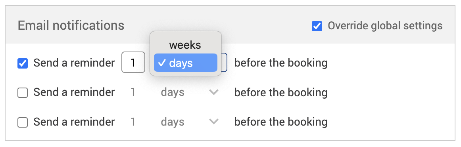Click the chevron arrow in the second reminder row
Viewport: 461px width, 147px height.
pyautogui.click(x=214, y=92)
